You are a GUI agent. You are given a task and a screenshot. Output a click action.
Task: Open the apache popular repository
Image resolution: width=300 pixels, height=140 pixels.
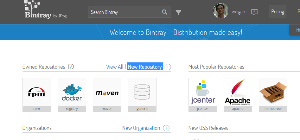(238, 95)
